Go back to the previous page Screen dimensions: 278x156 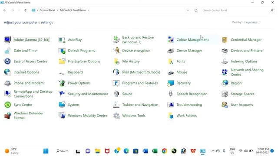[5, 10]
